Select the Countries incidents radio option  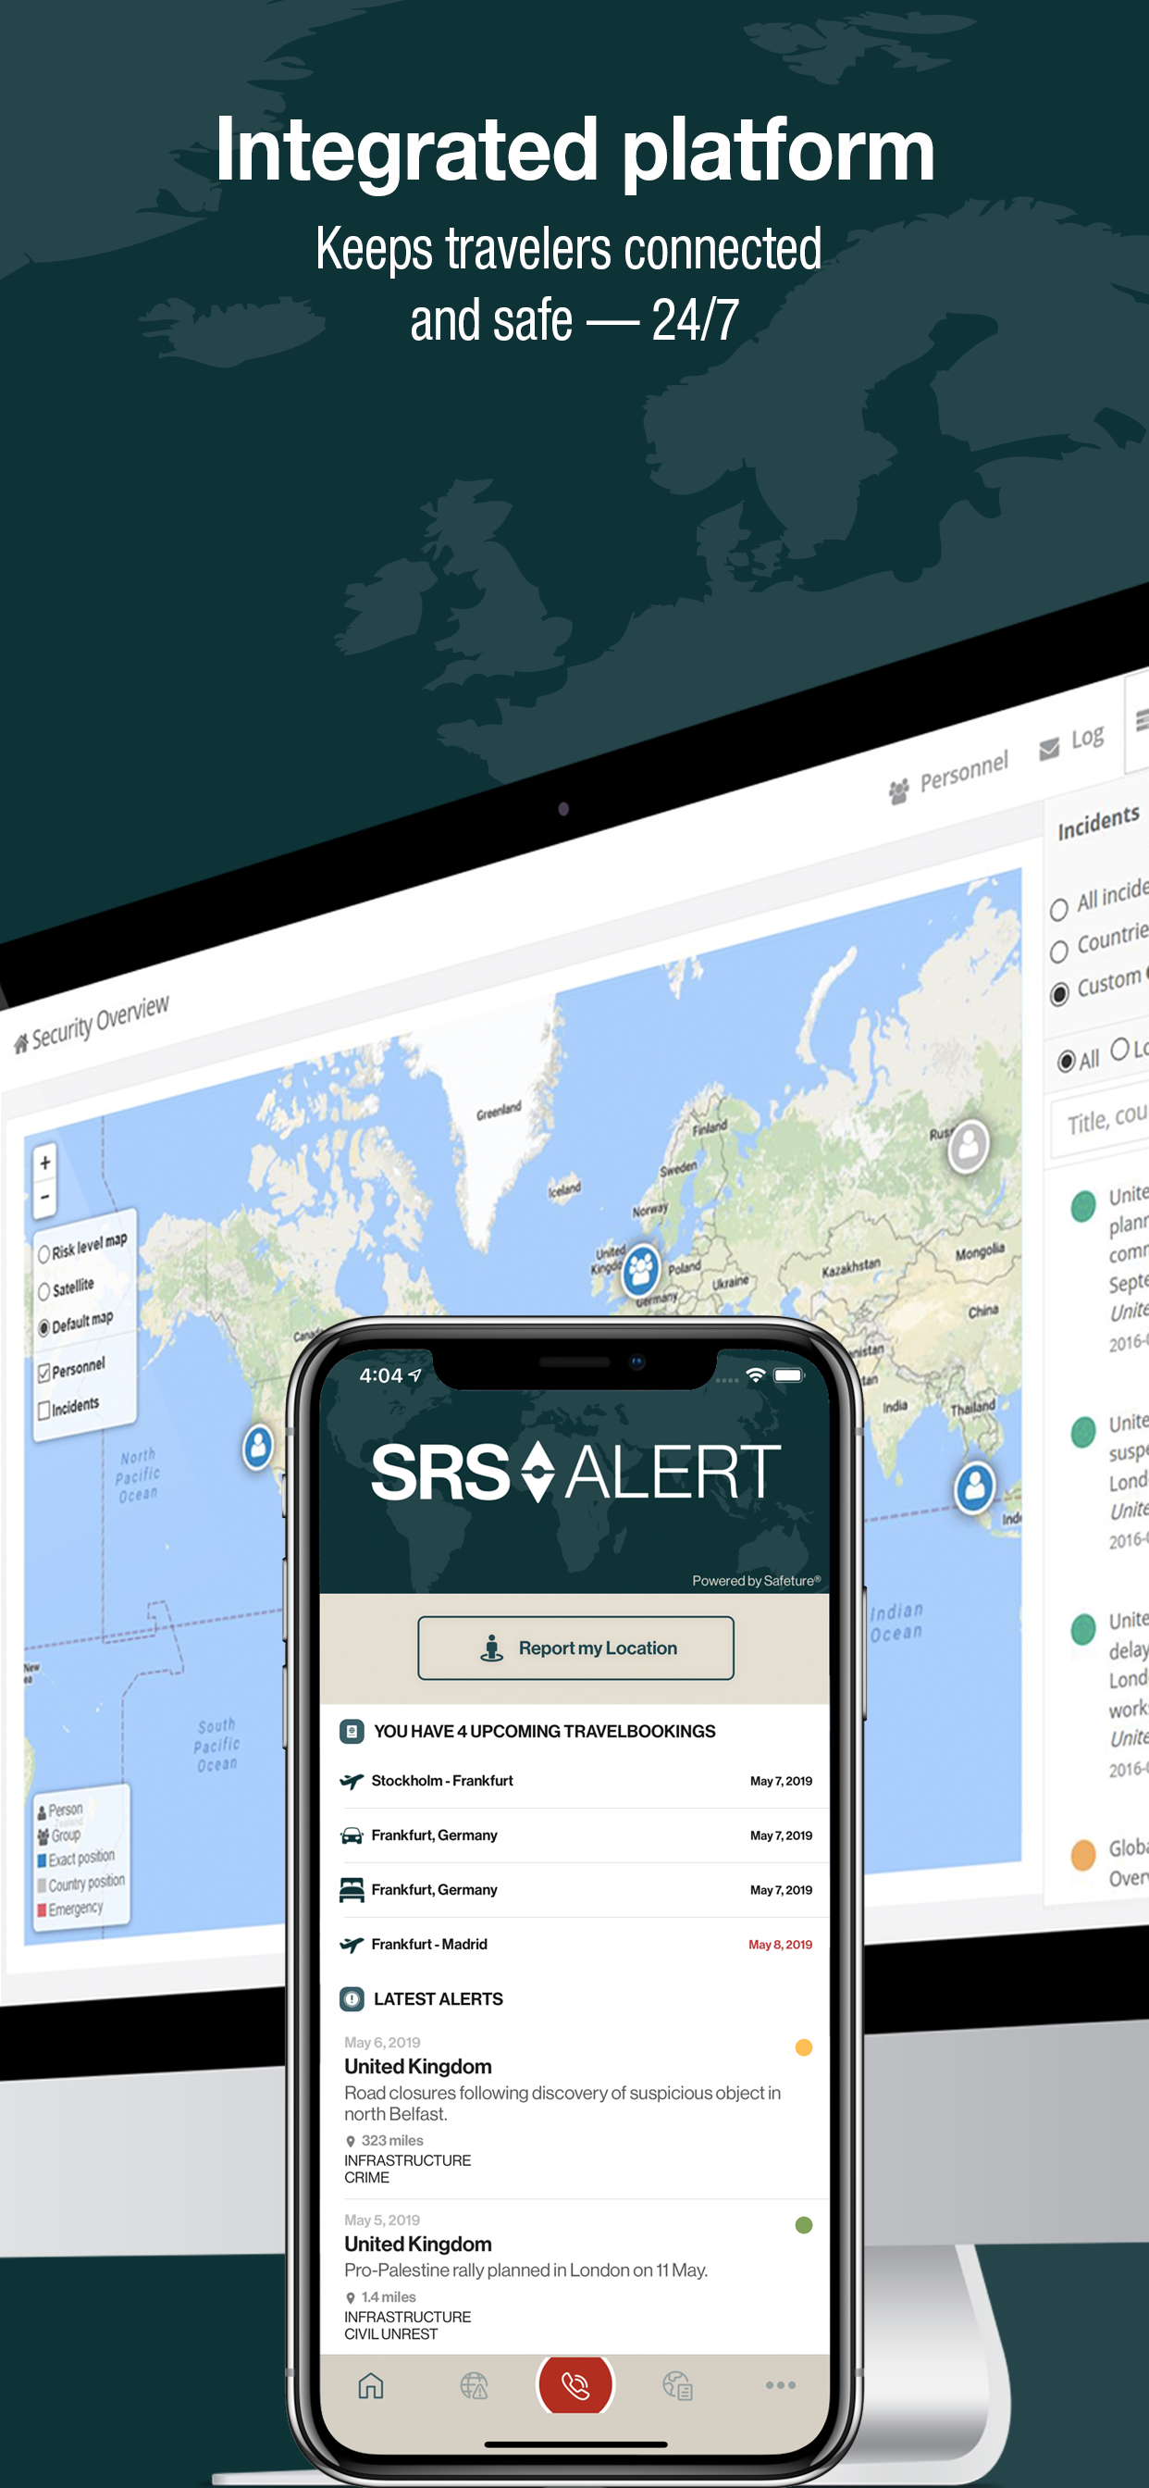pos(1058,952)
